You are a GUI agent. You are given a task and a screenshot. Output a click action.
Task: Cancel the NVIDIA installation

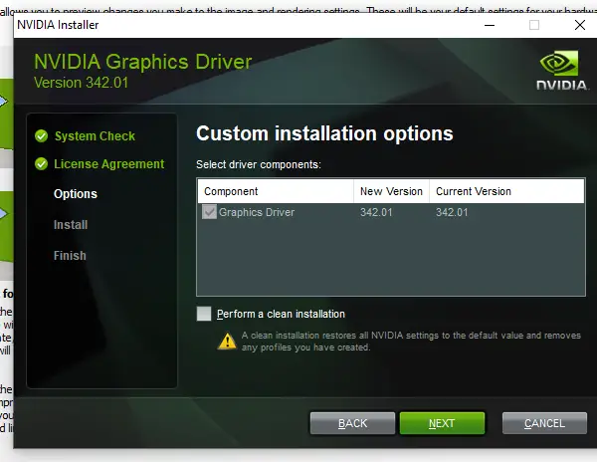click(544, 423)
